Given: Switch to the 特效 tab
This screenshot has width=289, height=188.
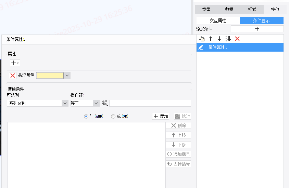Looking at the screenshot, I should tap(275, 9).
